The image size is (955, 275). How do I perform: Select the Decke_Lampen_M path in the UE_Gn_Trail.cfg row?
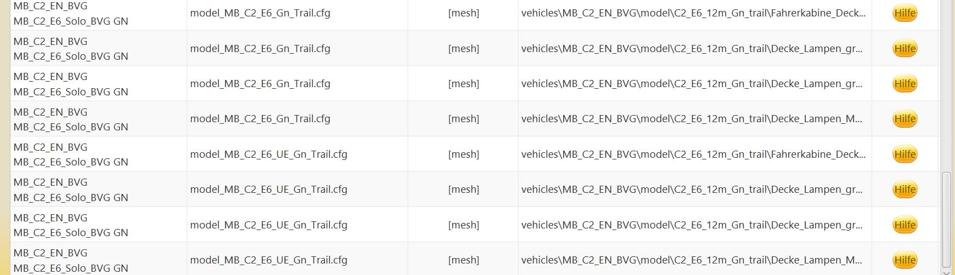click(x=692, y=260)
